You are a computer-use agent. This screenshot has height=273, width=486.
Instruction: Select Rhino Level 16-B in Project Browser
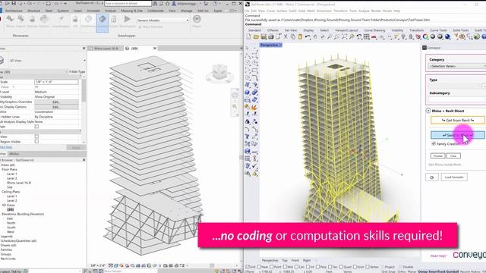[19, 183]
